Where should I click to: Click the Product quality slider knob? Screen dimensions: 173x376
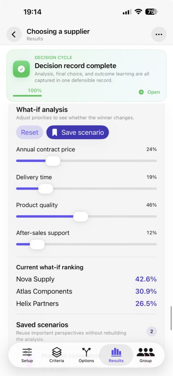pos(81,217)
